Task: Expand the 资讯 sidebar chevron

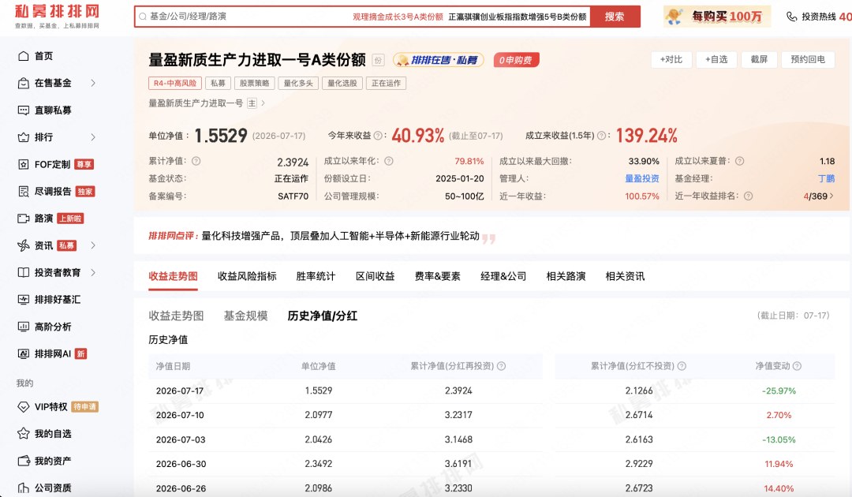Action: 93,245
